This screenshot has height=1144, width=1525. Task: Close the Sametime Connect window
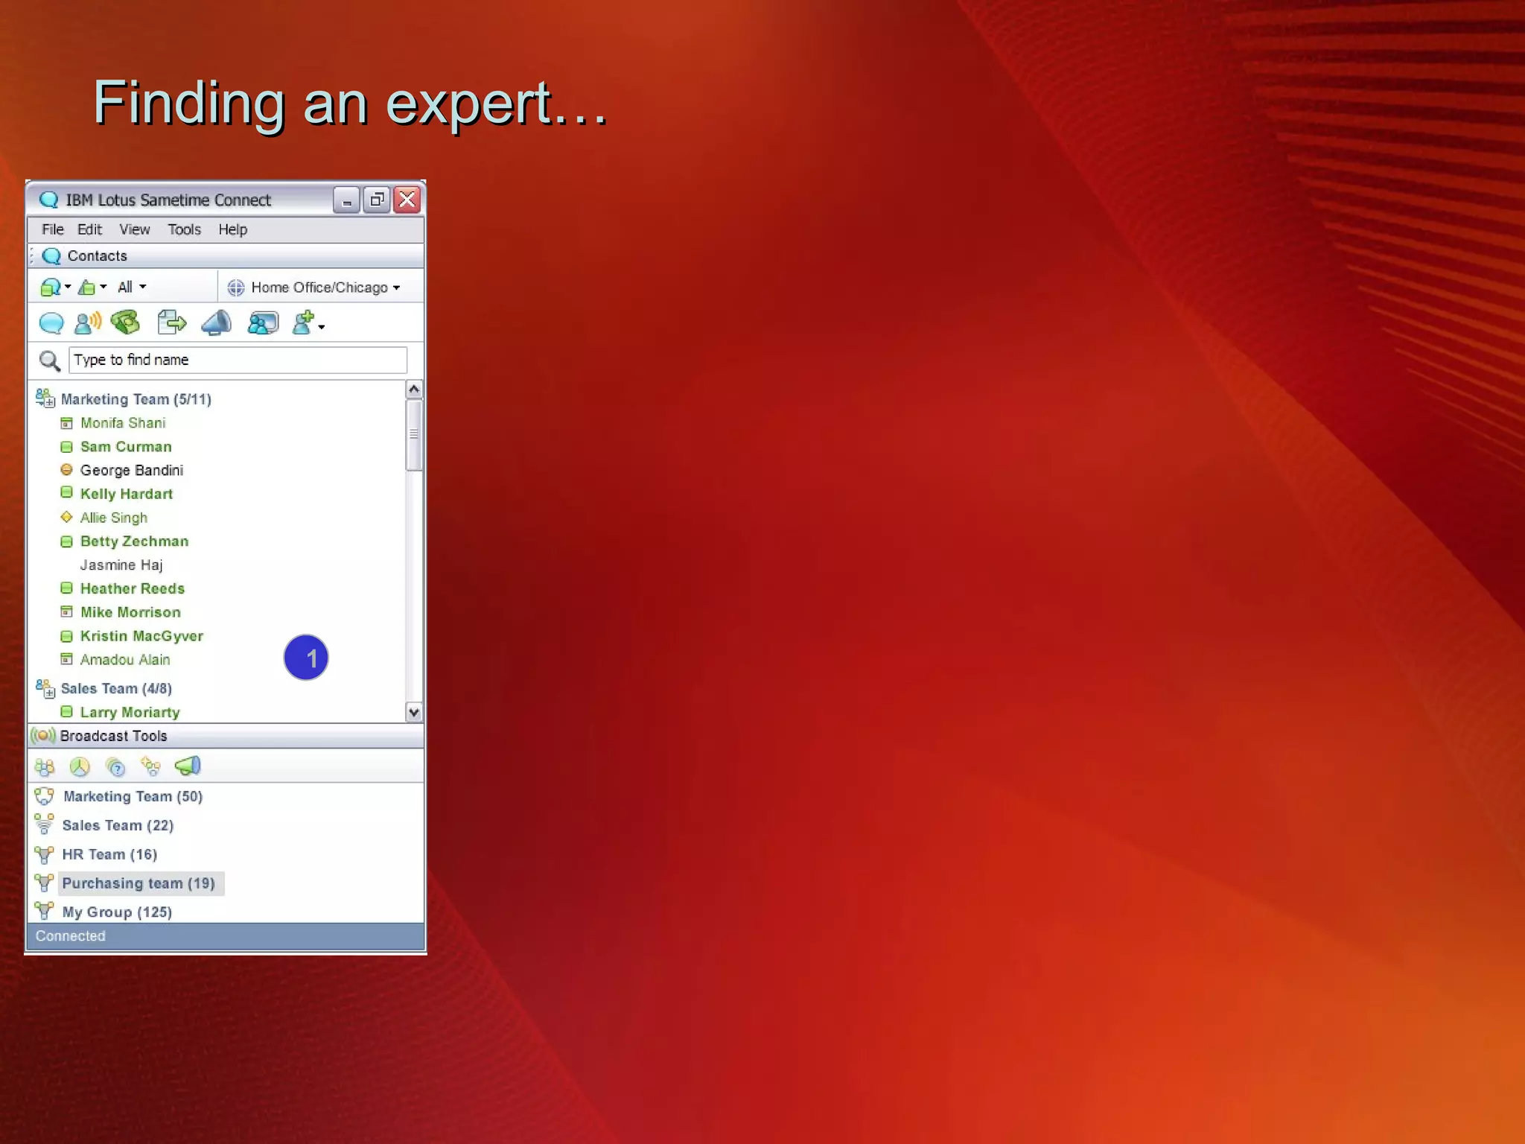click(407, 200)
